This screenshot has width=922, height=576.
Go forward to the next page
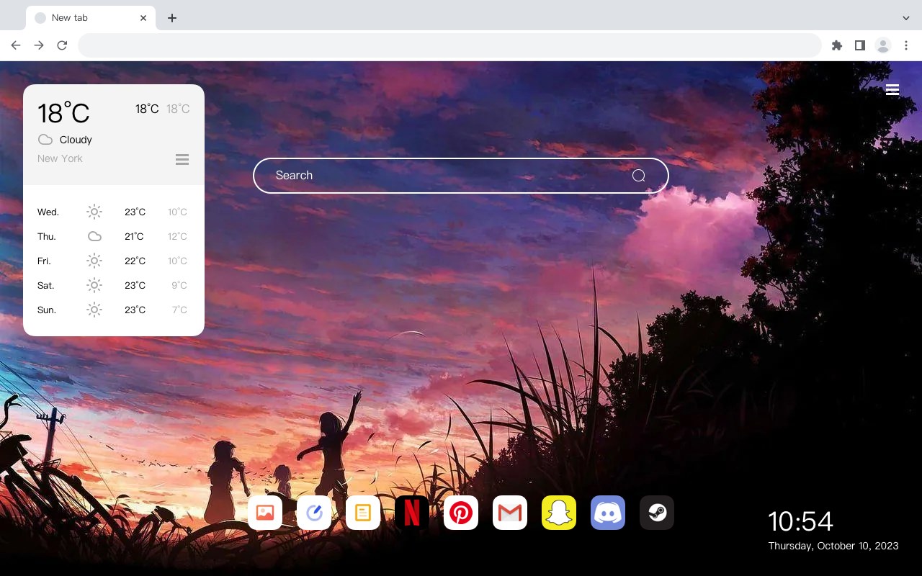(x=39, y=45)
